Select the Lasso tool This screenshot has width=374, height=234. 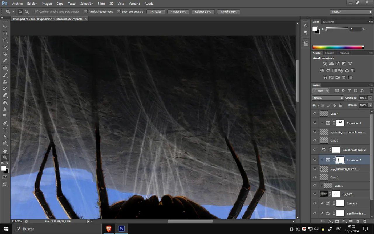[x=5, y=40]
